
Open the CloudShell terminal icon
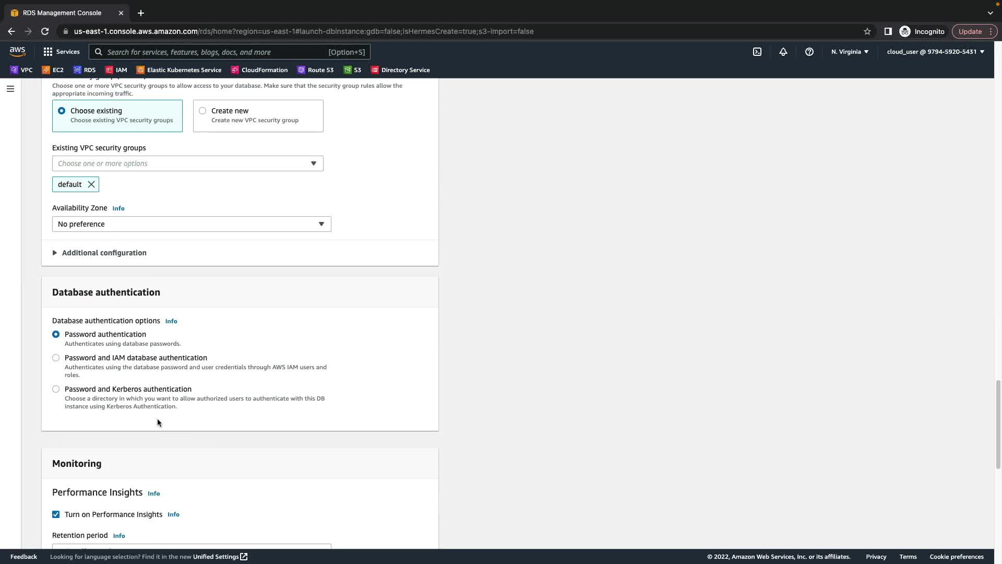[757, 52]
